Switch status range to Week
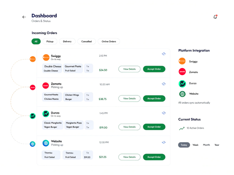 click(x=195, y=145)
